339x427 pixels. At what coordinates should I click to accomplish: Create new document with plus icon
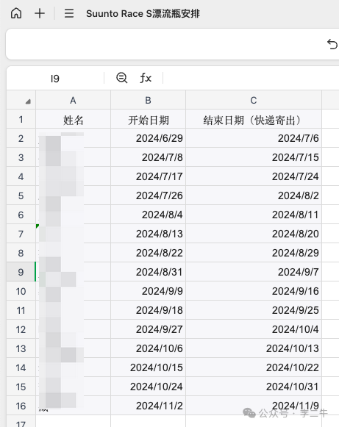40,13
